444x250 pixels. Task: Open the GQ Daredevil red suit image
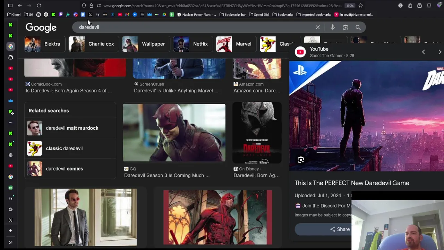coord(174,133)
